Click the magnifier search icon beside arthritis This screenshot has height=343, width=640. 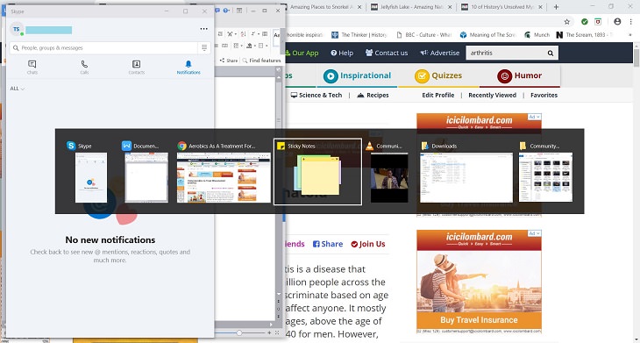(551, 54)
